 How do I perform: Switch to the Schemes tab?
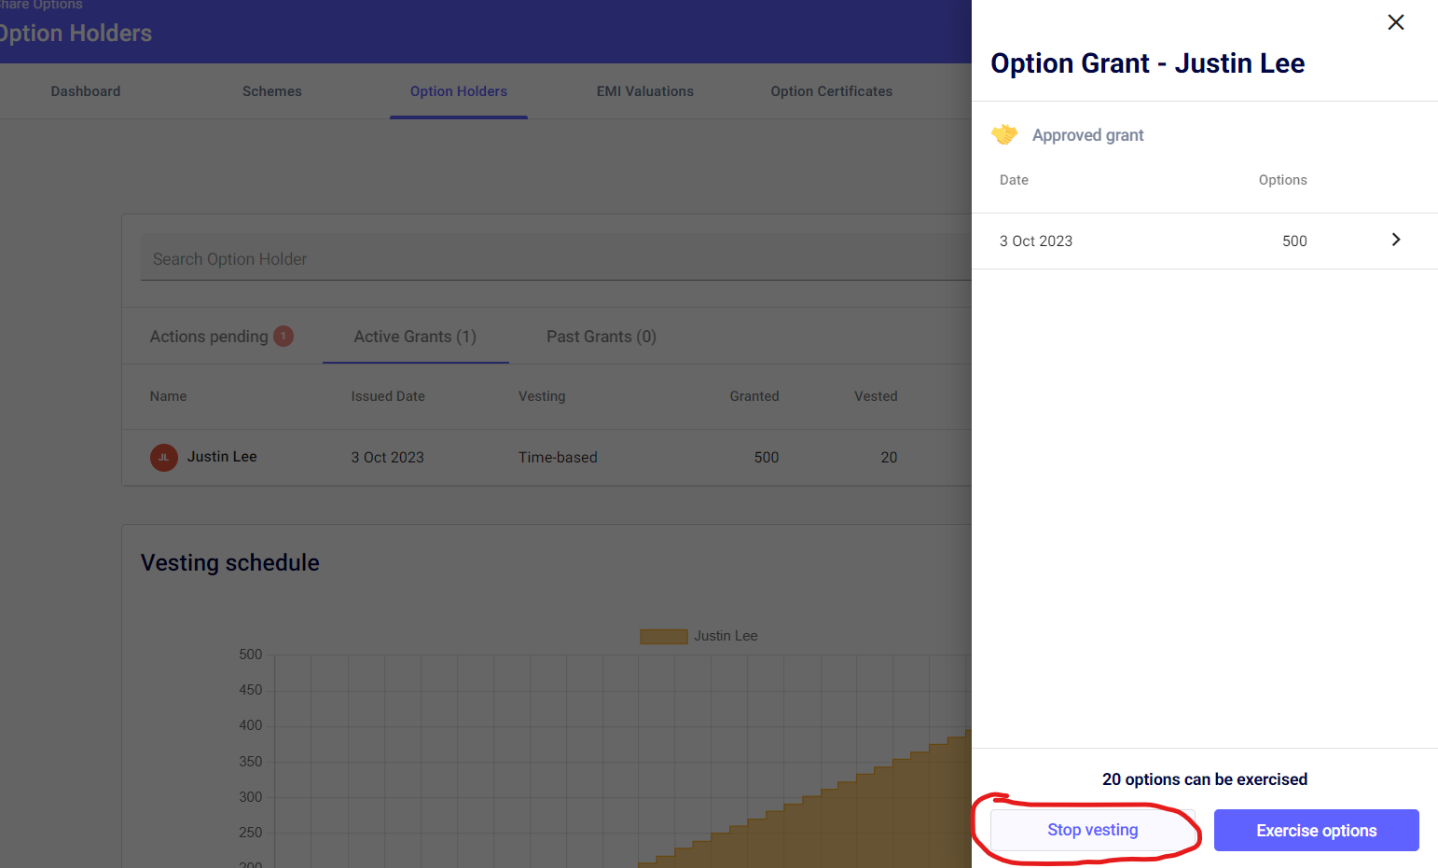click(x=271, y=91)
